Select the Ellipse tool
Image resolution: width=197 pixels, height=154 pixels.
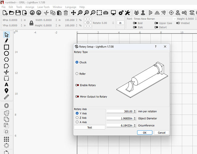tap(6, 53)
